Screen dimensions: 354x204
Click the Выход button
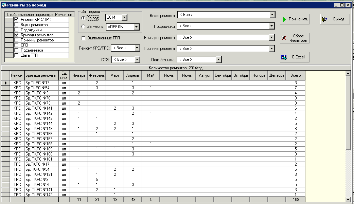click(335, 19)
